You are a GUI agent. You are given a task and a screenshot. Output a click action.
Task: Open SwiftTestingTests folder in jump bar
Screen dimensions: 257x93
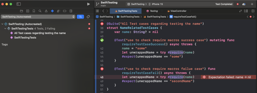pyautogui.click(x=128, y=17)
